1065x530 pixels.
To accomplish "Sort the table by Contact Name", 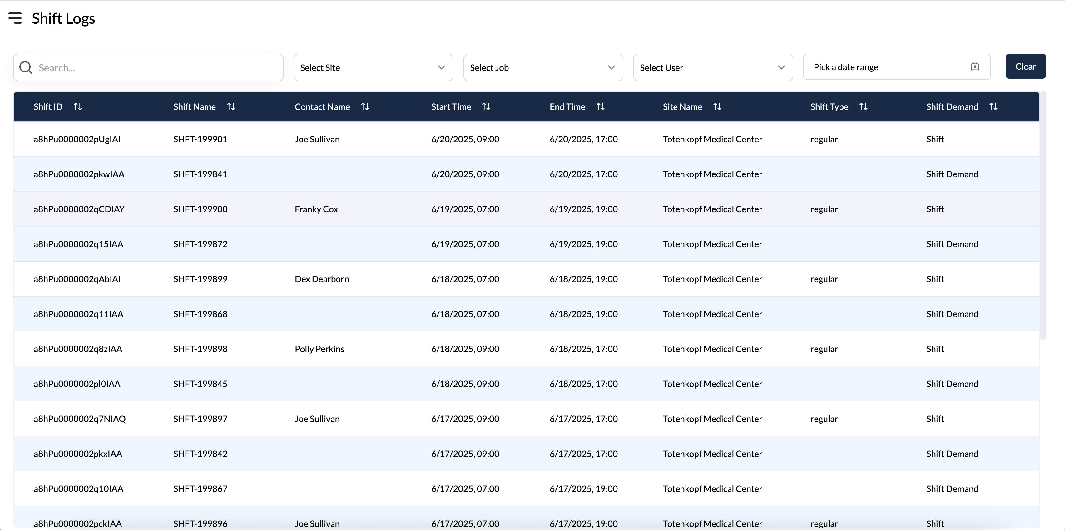I will (365, 106).
